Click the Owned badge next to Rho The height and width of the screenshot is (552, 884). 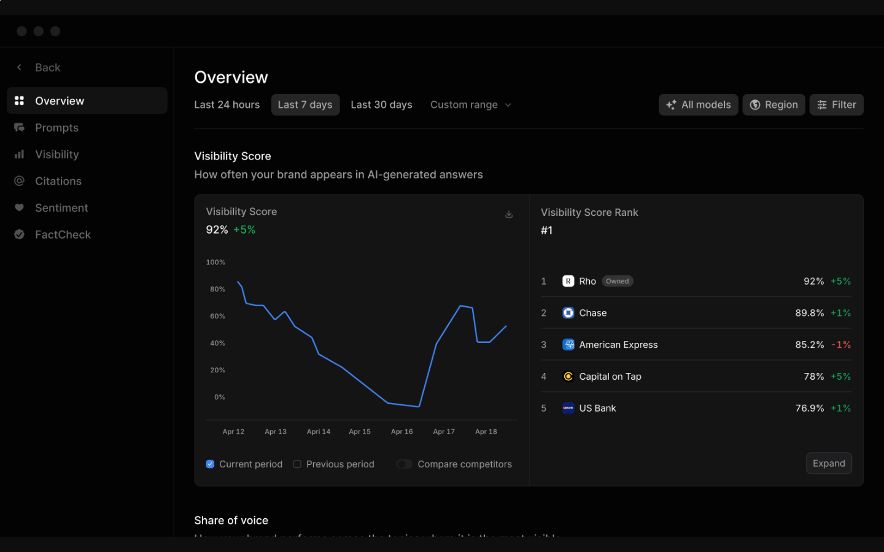(x=617, y=281)
